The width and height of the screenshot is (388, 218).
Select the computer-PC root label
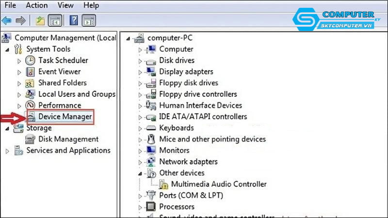(x=170, y=38)
